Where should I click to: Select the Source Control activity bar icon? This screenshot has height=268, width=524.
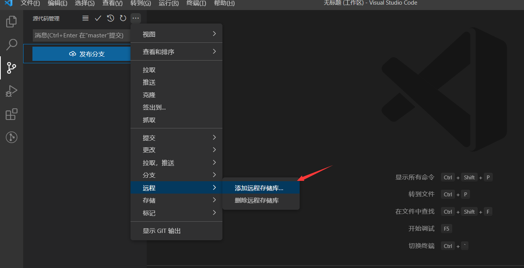click(x=12, y=68)
